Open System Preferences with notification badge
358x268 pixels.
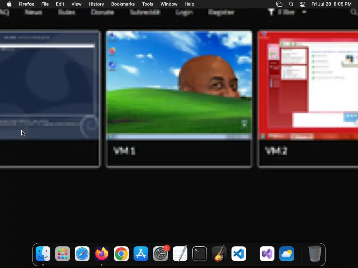click(160, 254)
